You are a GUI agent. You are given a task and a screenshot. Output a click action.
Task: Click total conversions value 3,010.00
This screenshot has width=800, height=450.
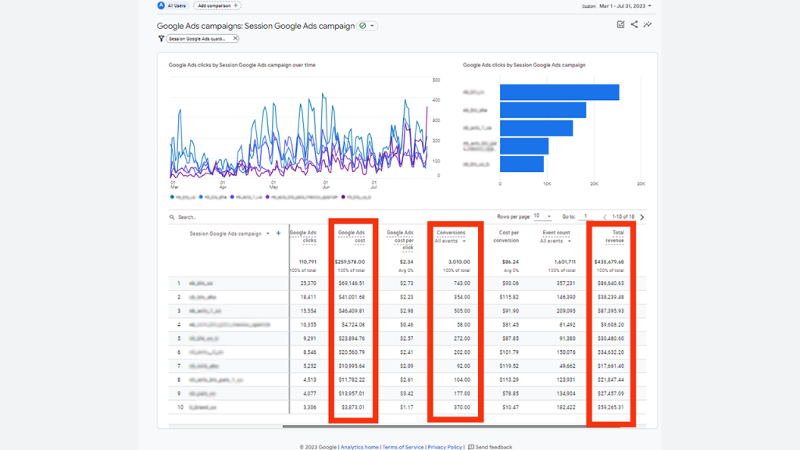[459, 262]
